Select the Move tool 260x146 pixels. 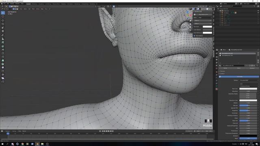(3, 21)
